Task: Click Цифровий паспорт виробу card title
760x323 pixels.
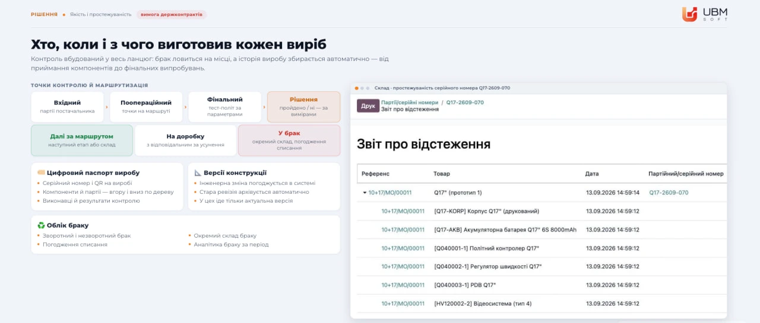Action: coord(93,172)
